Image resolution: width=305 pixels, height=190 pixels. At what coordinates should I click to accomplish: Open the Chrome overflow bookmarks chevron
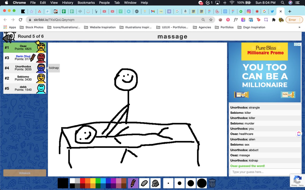click(x=299, y=27)
